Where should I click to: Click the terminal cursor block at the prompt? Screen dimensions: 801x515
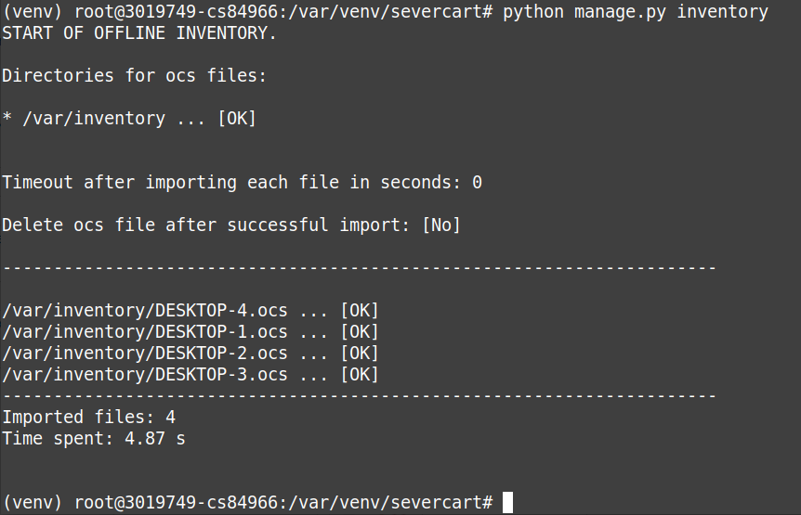tap(507, 502)
